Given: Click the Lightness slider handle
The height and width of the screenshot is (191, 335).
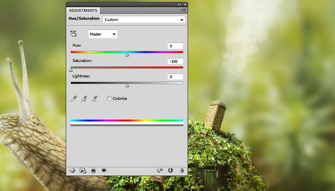Looking at the screenshot, I should pos(127,86).
